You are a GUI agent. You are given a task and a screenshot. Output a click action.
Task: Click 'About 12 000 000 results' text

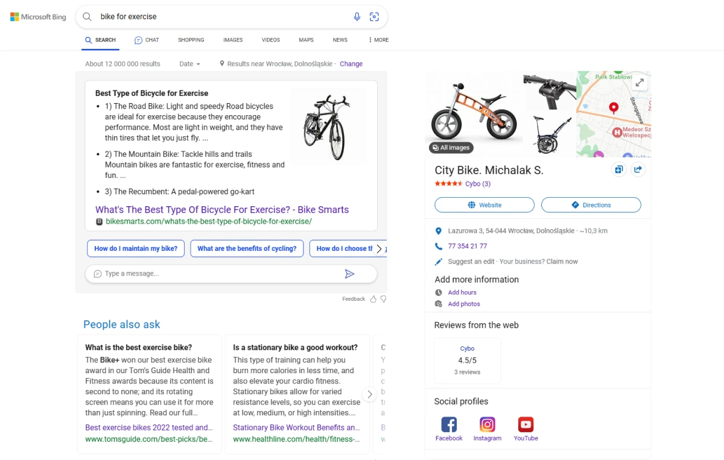point(122,64)
